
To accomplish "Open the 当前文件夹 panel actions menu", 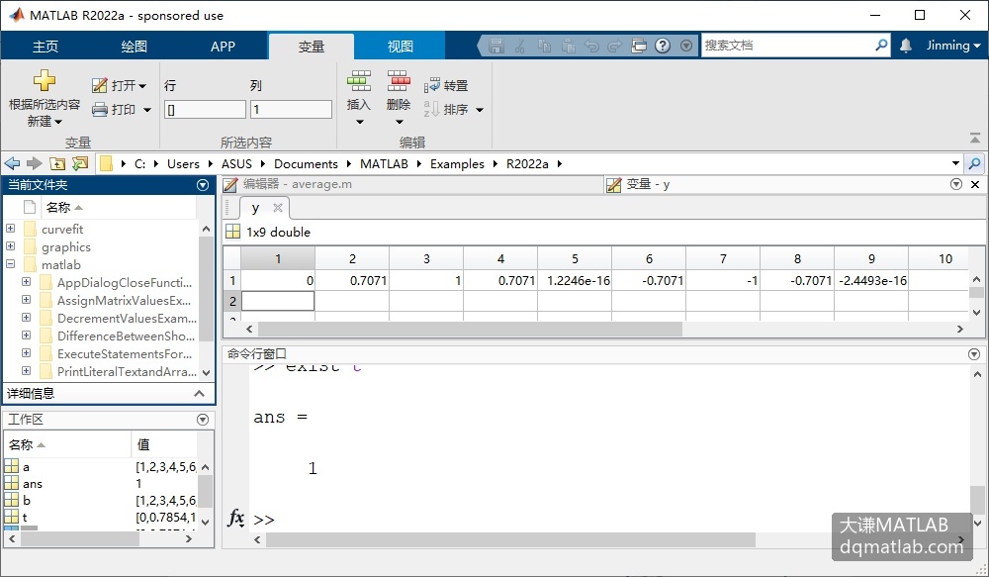I will pos(203,185).
